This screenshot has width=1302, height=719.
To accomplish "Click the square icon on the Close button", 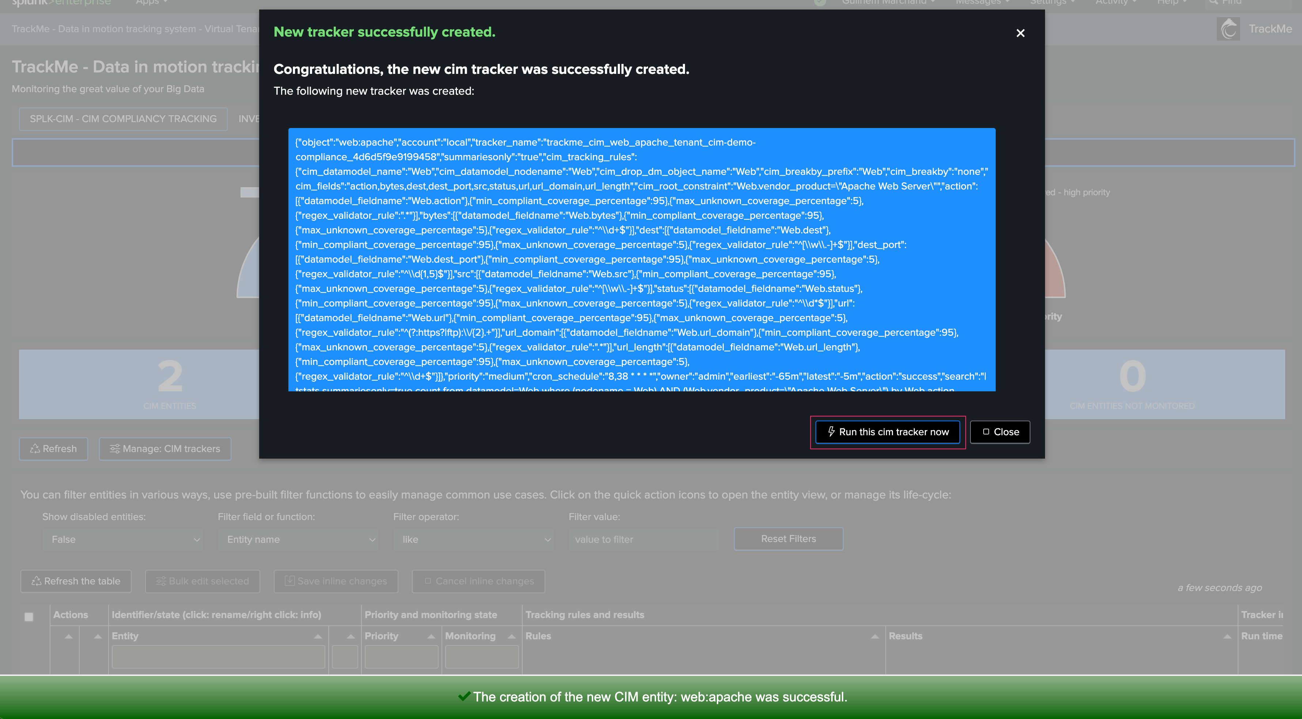I will pyautogui.click(x=985, y=432).
